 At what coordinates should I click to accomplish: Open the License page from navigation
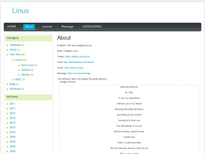(47, 27)
